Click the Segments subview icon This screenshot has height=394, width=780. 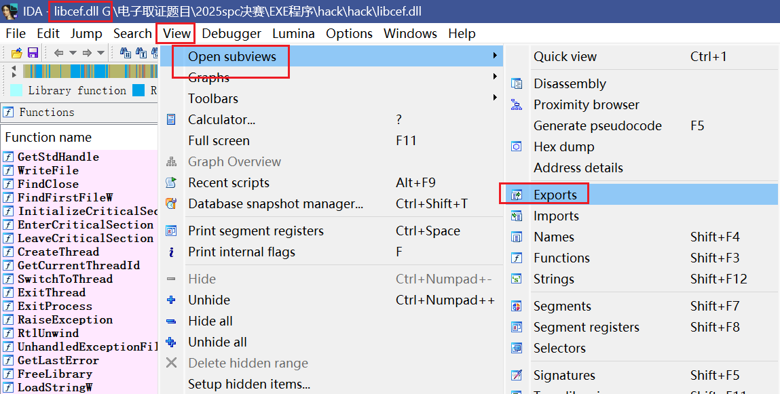coord(517,307)
